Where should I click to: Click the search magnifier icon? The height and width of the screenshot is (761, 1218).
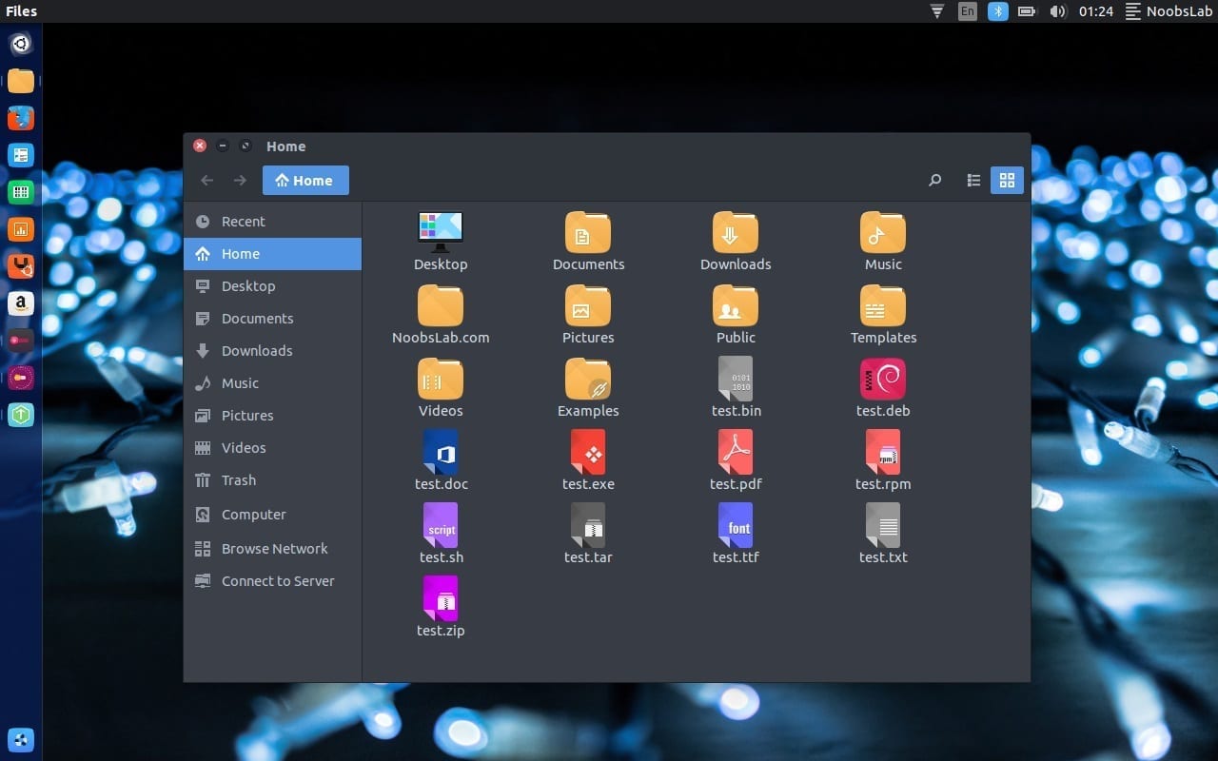coord(935,180)
